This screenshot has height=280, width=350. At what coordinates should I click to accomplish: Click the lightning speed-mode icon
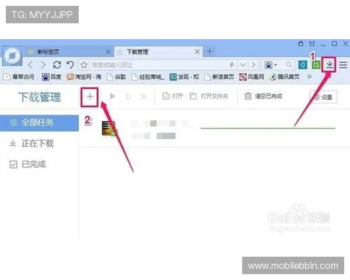[232, 65]
